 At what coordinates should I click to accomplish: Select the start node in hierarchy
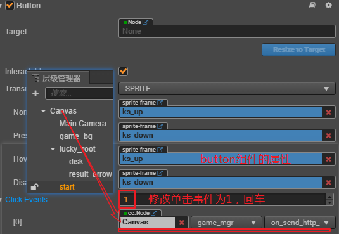[67, 187]
